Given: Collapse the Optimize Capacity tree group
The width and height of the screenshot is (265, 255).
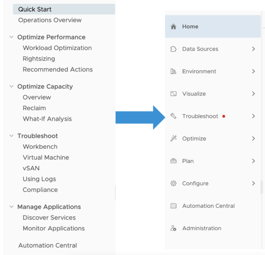Looking at the screenshot, I should click(x=11, y=86).
